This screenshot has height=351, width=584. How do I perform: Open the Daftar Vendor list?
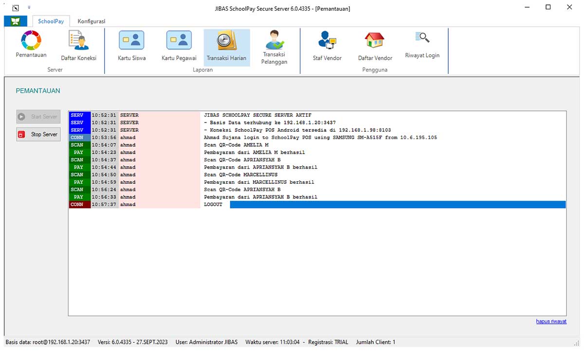click(x=375, y=47)
